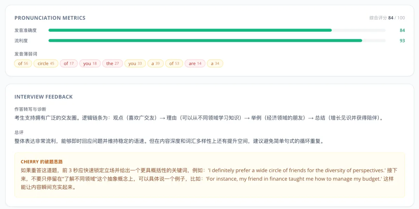Click the 'of 56' weak word chip

(23, 63)
